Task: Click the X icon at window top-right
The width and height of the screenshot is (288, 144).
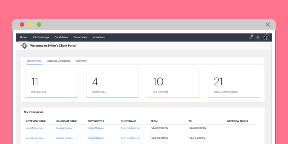Action: tap(267, 24)
